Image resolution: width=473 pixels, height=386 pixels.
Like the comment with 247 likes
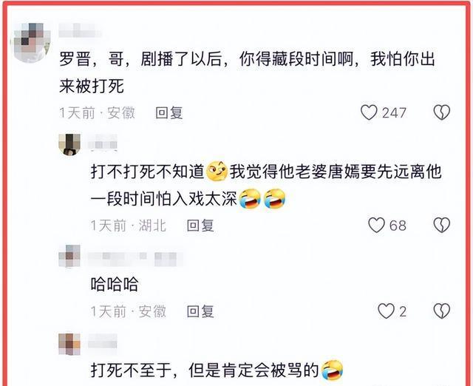tap(370, 112)
